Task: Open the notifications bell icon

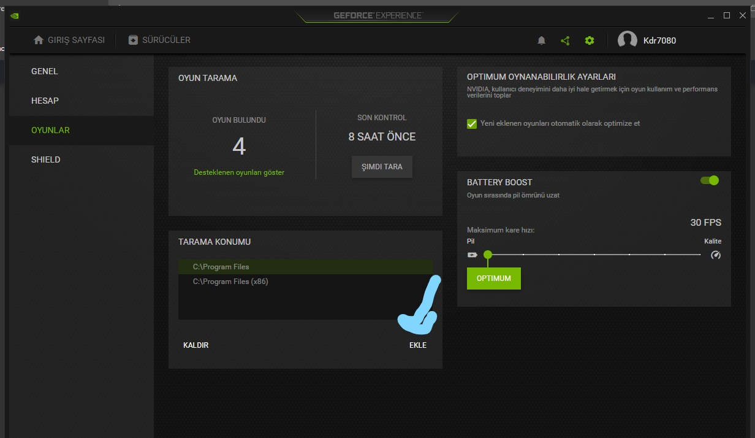Action: (541, 40)
